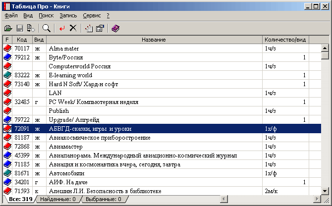
Task: Click the magnifying glass search icon
Action: pyautogui.click(x=47, y=28)
